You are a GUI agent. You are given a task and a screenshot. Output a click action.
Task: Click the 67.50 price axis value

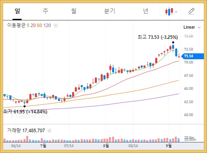pyautogui.click(x=189, y=76)
